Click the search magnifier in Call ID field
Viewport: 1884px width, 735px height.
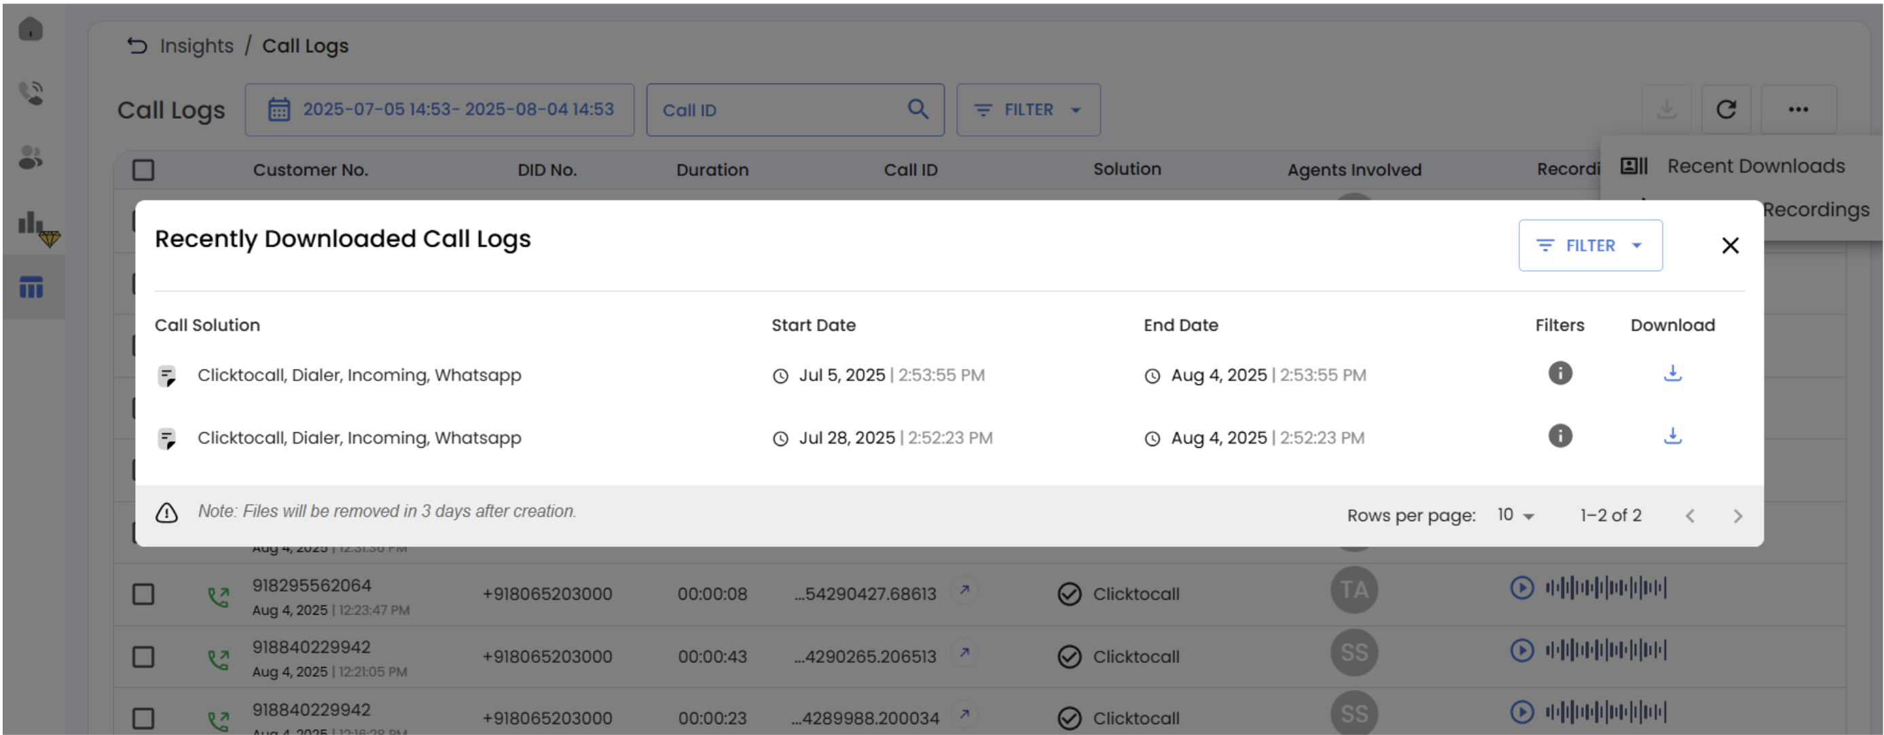(918, 109)
